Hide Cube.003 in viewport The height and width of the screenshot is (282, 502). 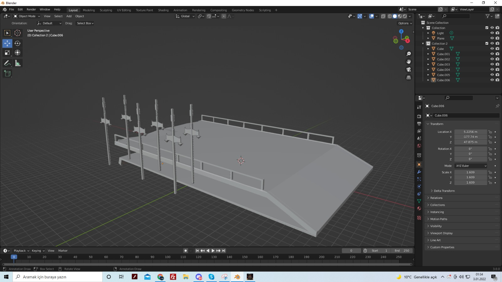(492, 64)
